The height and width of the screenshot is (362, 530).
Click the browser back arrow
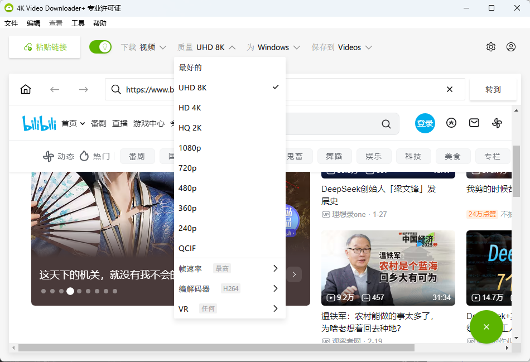(x=55, y=90)
